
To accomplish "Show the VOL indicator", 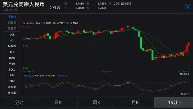I will [x=12, y=35].
